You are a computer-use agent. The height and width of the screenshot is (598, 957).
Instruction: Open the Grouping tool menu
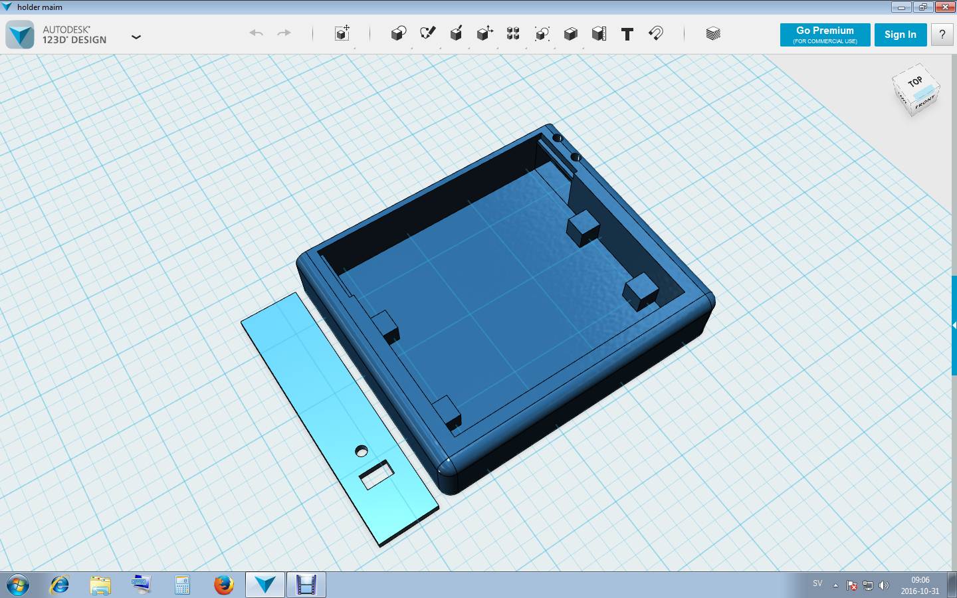542,33
